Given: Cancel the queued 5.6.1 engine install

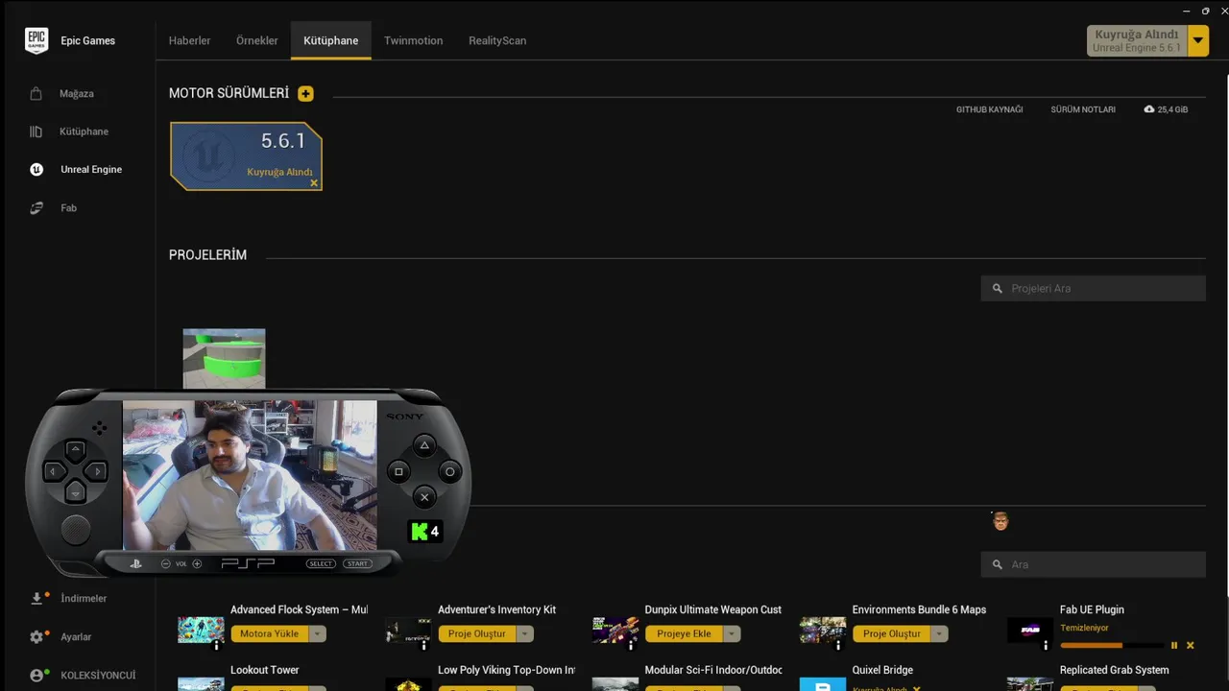Looking at the screenshot, I should [x=314, y=182].
